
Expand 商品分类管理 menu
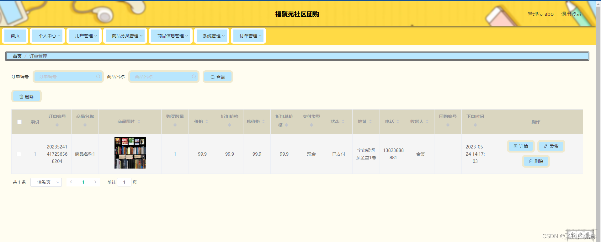[x=125, y=36]
